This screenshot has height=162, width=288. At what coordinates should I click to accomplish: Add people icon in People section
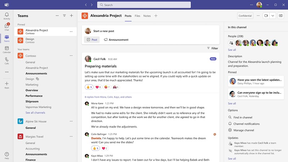click(x=231, y=43)
